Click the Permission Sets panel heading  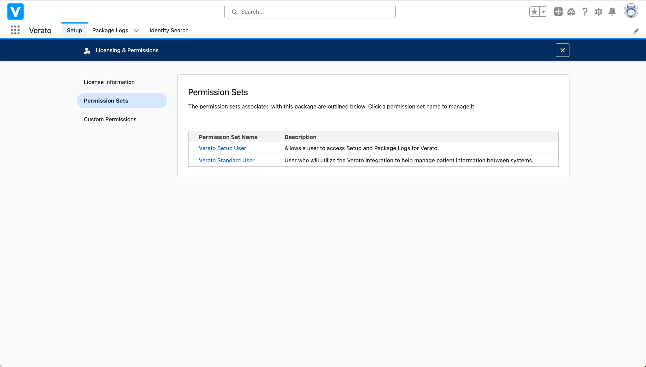coord(218,92)
